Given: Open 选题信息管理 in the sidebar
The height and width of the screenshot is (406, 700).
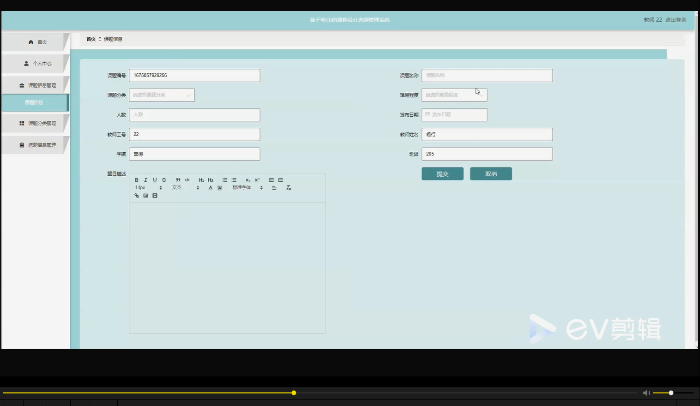Looking at the screenshot, I should pyautogui.click(x=35, y=145).
